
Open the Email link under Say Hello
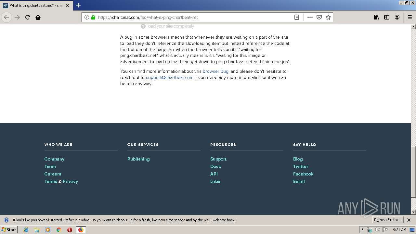pos(299,181)
